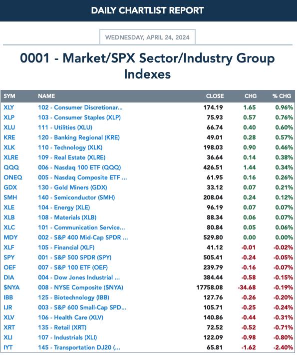Open 001 - S&P 500 SPDR (SPY) chart
Image resolution: width=297 pixels, height=355 pixels.
pyautogui.click(x=75, y=257)
